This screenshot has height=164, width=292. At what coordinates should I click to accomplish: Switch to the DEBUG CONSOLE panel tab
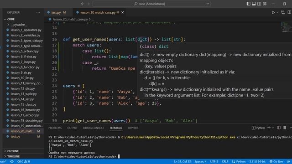[x=94, y=128]
